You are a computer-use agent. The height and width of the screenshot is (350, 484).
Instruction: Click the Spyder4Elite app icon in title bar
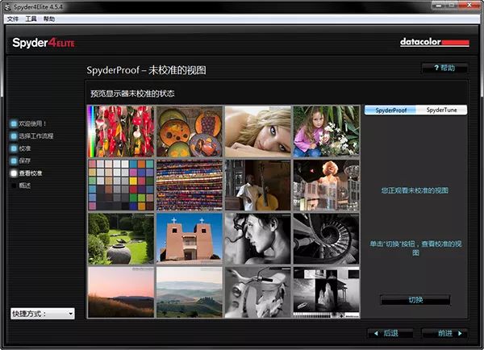point(7,6)
